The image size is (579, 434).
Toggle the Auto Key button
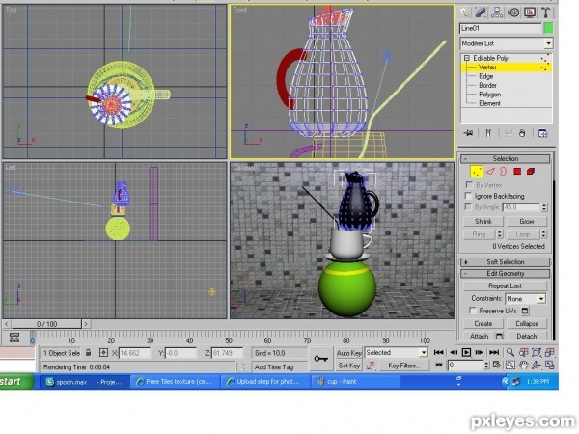pyautogui.click(x=348, y=353)
